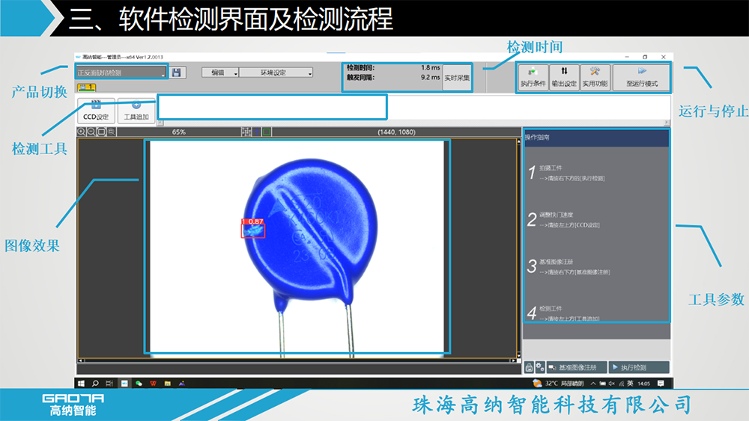Toggle the green rectangle ROI display
Image resolution: width=749 pixels, height=421 pixels.
(x=267, y=132)
